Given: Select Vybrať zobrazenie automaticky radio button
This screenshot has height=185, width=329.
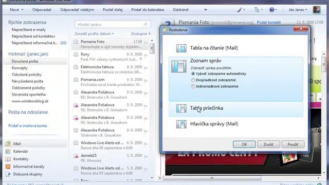Looking at the screenshot, I should pos(193,73).
